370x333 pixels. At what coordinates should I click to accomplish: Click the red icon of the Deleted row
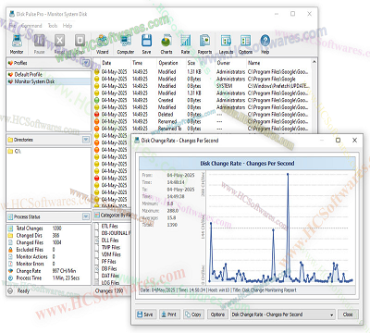click(x=96, y=115)
